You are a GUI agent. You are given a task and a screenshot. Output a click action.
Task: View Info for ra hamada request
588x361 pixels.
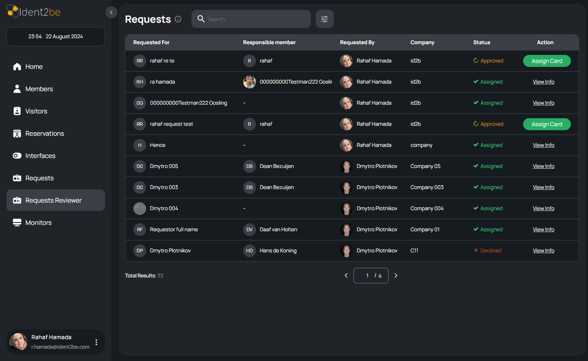click(x=543, y=82)
